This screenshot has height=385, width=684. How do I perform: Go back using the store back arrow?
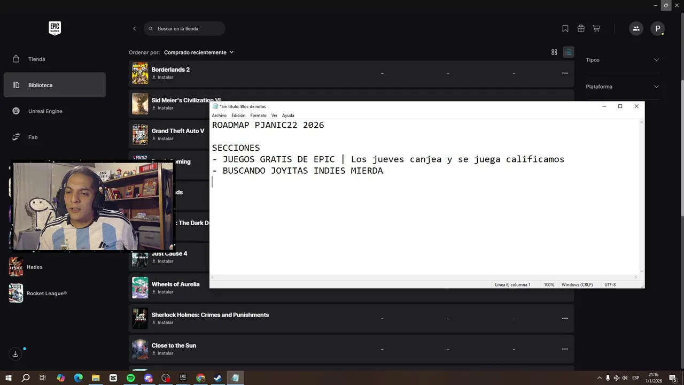click(x=134, y=28)
